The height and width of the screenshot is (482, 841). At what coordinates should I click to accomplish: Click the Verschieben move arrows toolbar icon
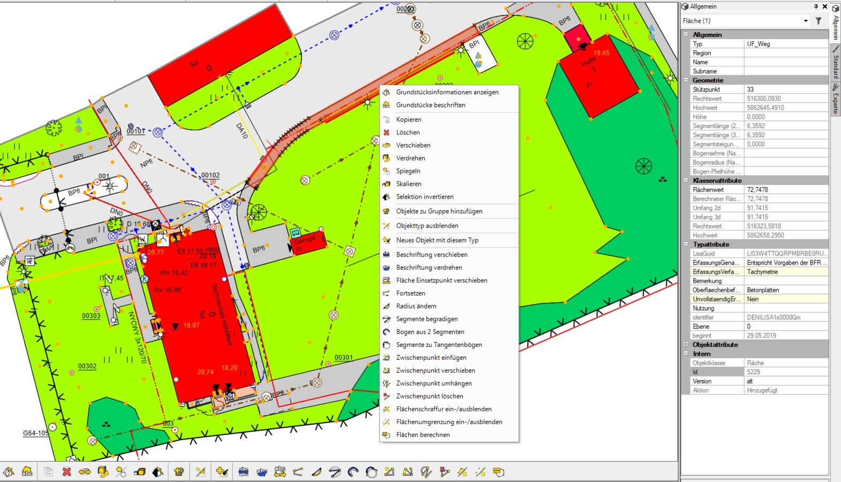(85, 472)
